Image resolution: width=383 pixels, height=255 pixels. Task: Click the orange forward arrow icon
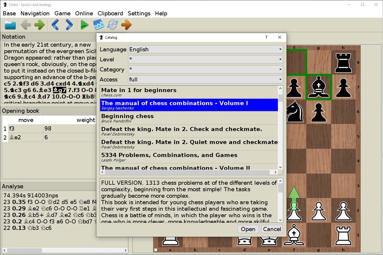[126, 25]
